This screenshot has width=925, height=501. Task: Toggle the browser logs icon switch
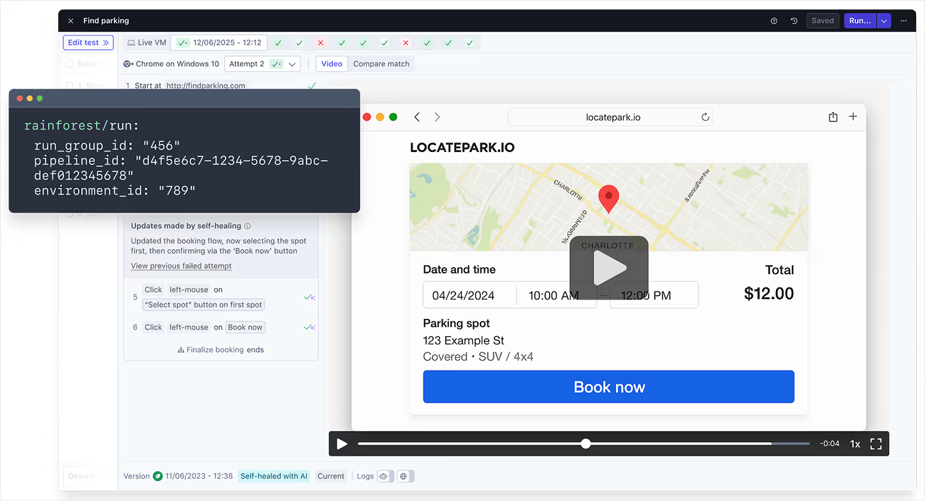pyautogui.click(x=386, y=476)
